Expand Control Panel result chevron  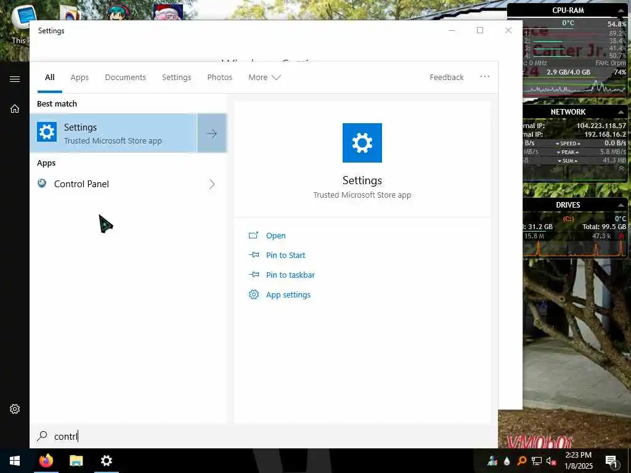(x=212, y=184)
